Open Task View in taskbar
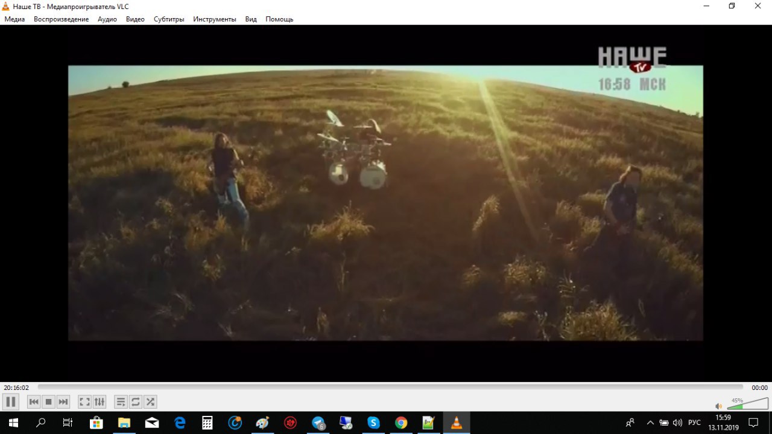Viewport: 772px width, 434px height. tap(68, 423)
